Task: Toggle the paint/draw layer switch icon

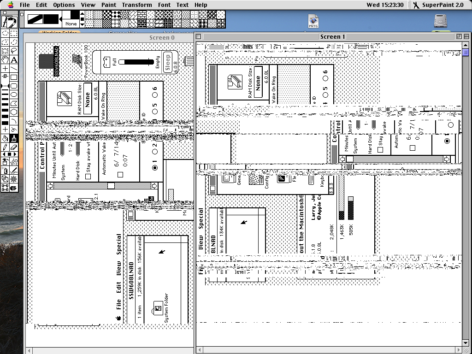Action: pyautogui.click(x=9, y=22)
